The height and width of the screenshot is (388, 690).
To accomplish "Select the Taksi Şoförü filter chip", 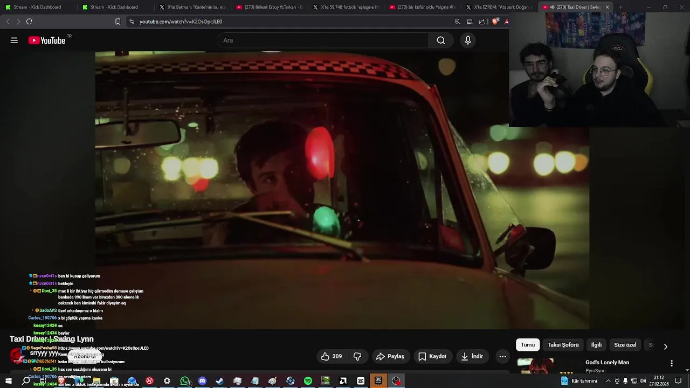I will coord(563,345).
